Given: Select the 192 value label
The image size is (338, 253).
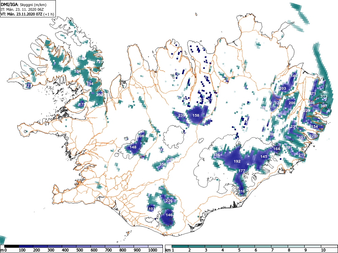Looking at the screenshot, I should point(237,161).
